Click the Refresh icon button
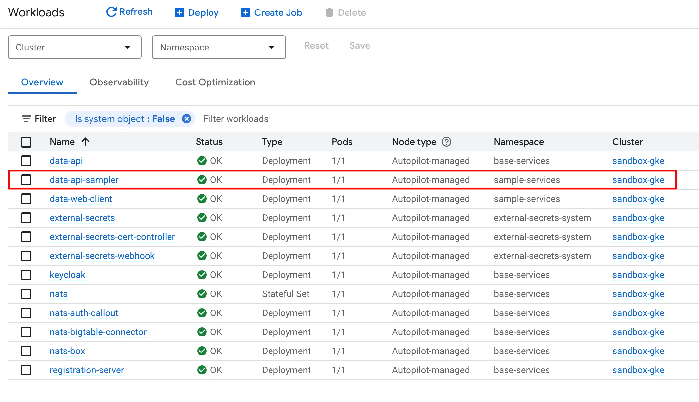This screenshot has height=402, width=699. (x=111, y=12)
